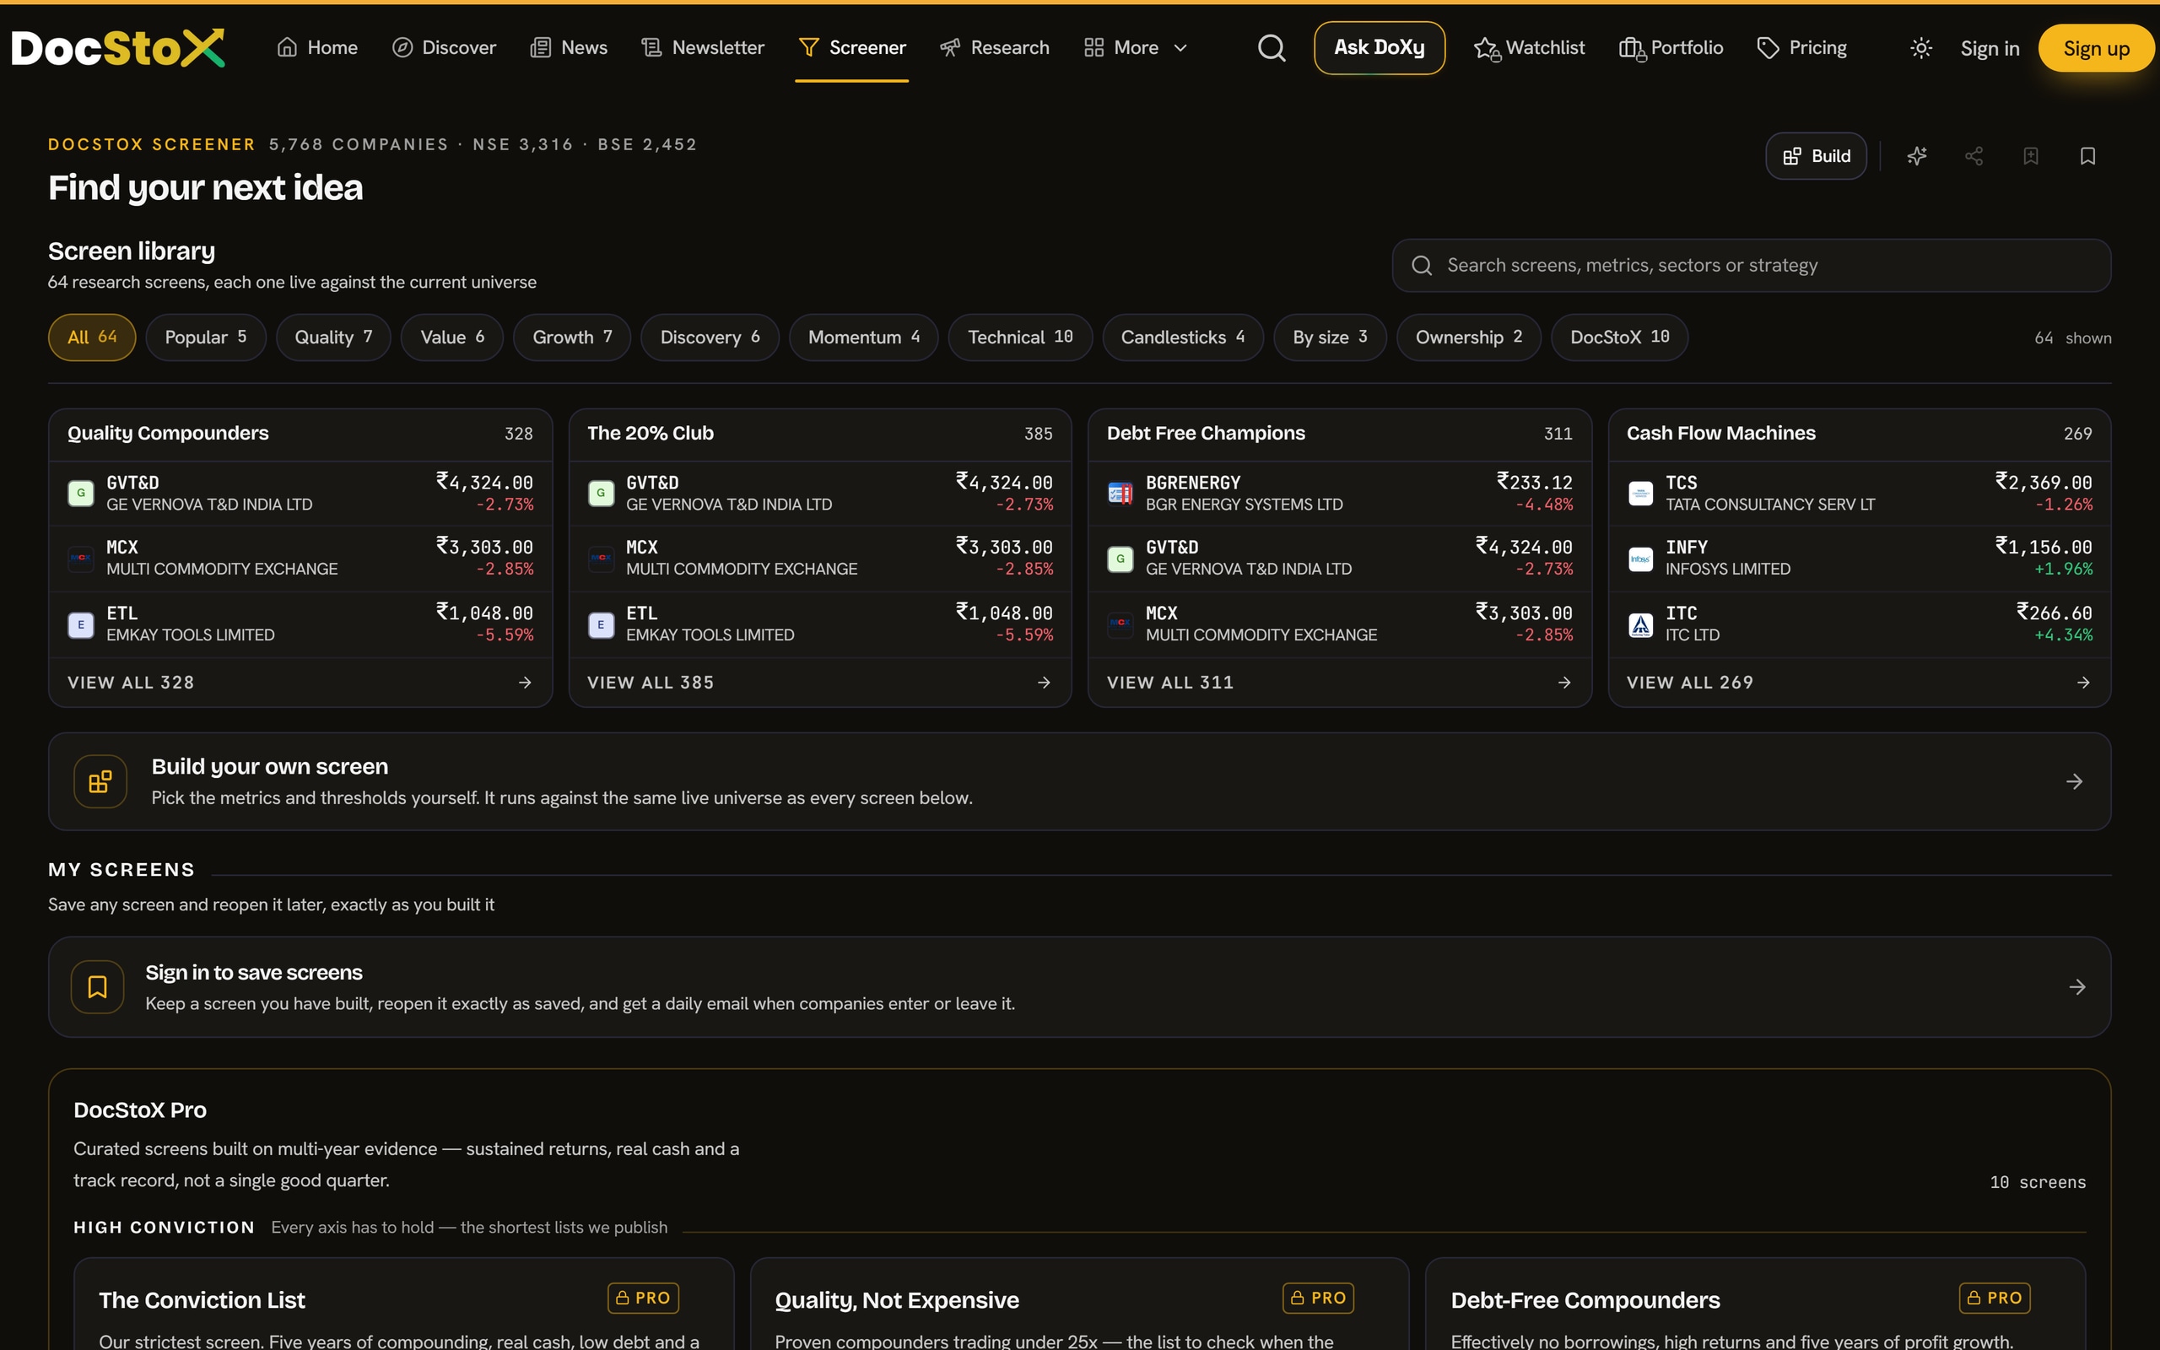
Task: Click the GVT&D logo in Quality Compounders
Action: pyautogui.click(x=81, y=493)
